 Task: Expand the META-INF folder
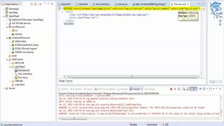point(10,63)
